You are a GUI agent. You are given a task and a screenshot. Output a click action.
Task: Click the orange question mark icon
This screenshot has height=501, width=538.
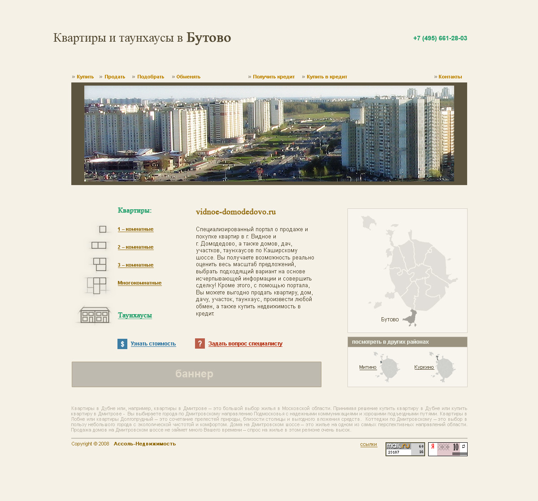click(x=200, y=343)
